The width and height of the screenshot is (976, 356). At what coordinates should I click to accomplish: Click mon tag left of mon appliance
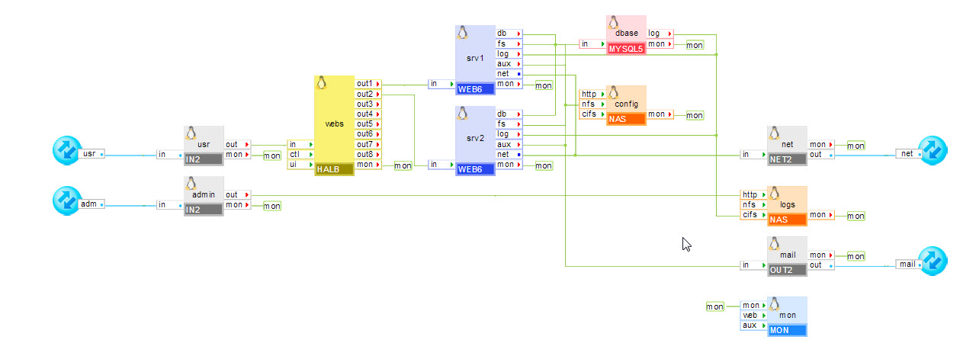714,306
